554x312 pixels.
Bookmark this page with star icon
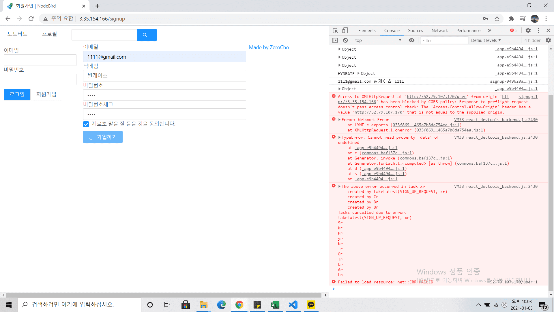click(x=497, y=19)
